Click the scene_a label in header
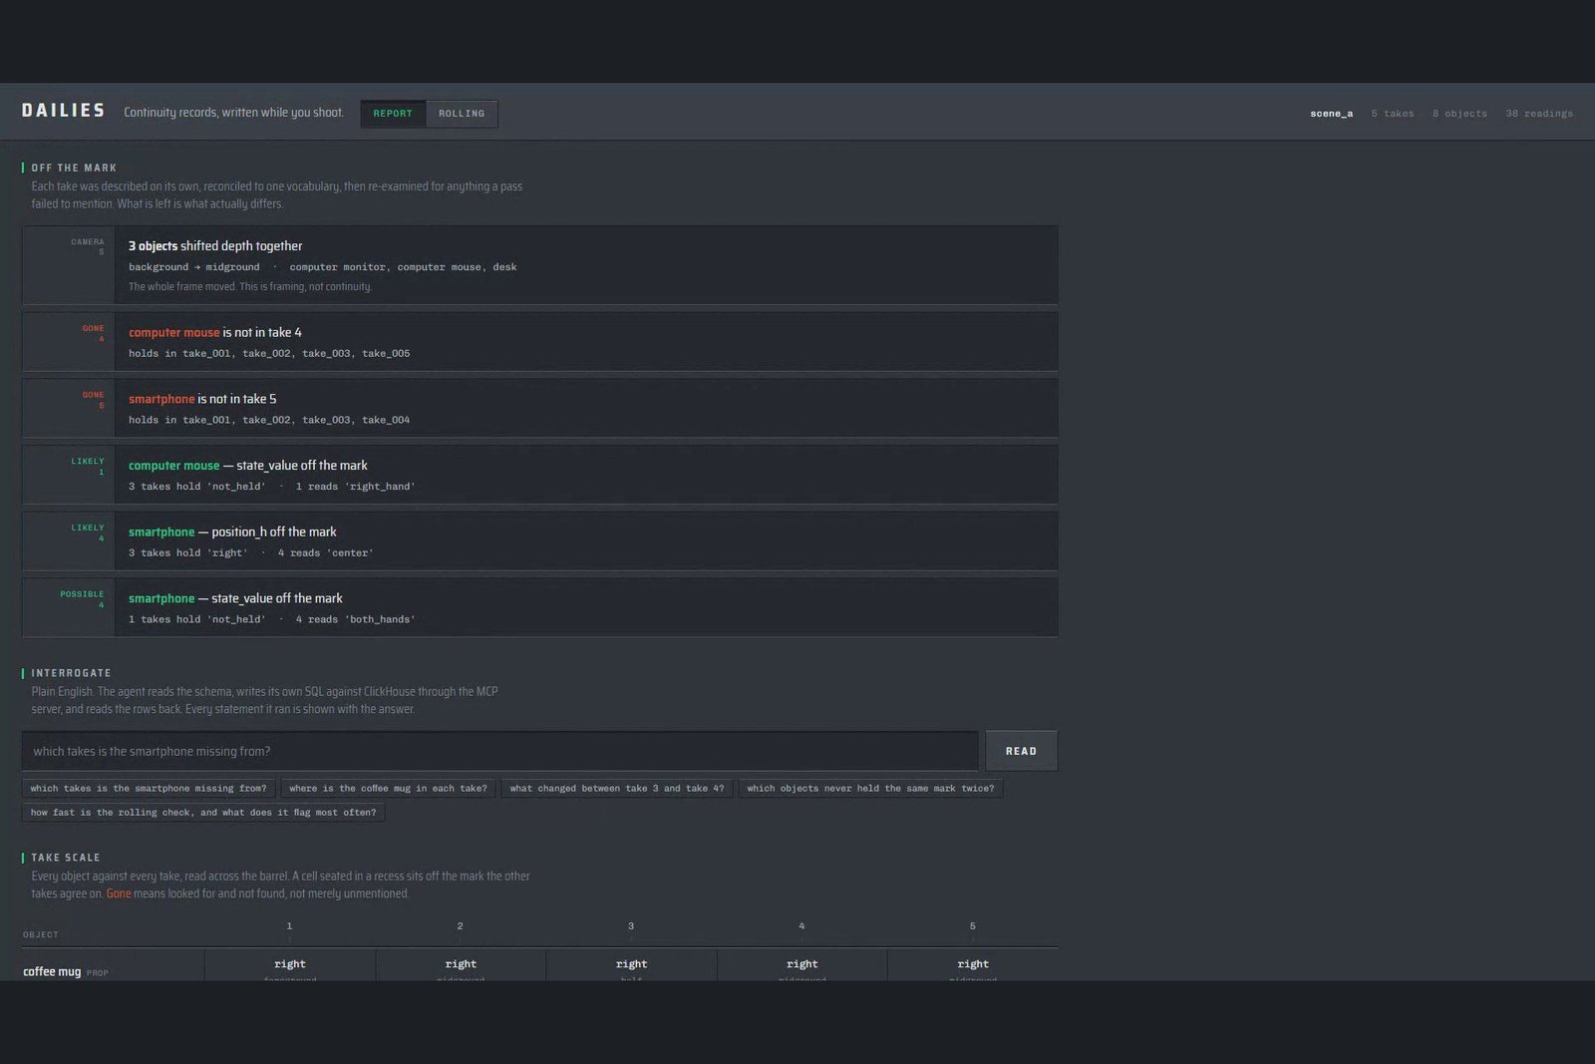The width and height of the screenshot is (1595, 1064). point(1331,114)
